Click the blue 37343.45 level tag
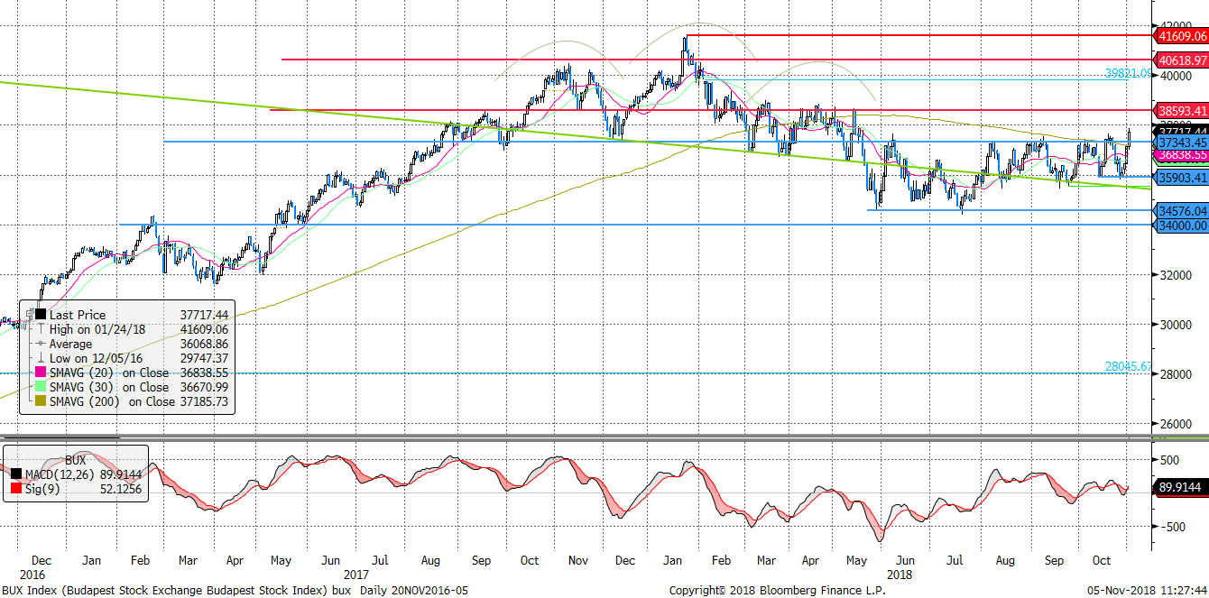The height and width of the screenshot is (598, 1209). (x=1182, y=143)
